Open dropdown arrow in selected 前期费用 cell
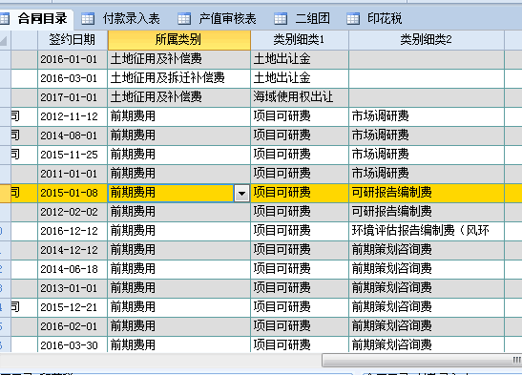 click(241, 193)
